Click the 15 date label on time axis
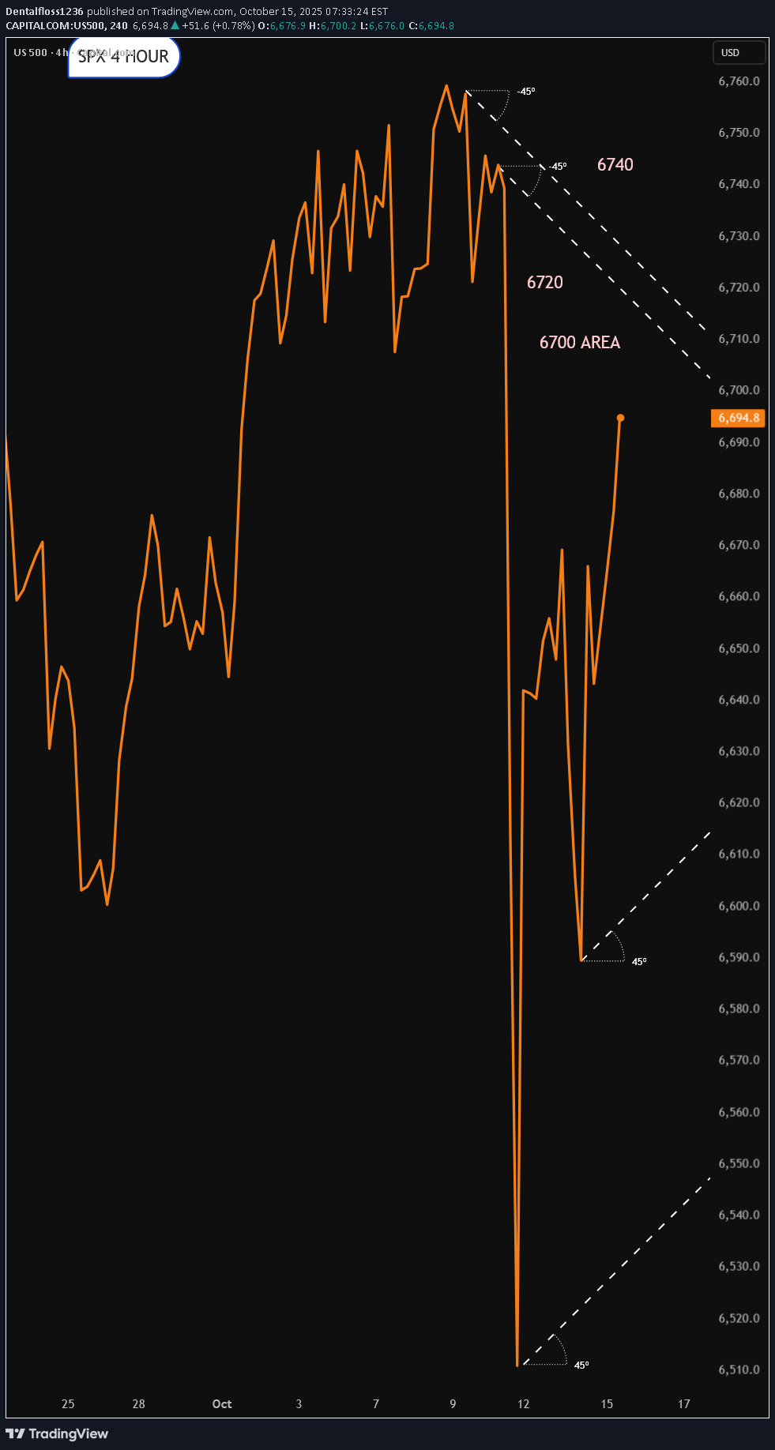 point(607,1403)
